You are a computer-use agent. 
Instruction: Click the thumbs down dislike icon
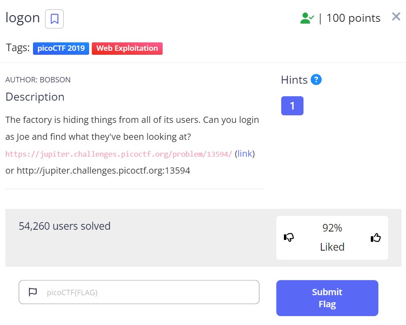click(x=289, y=238)
